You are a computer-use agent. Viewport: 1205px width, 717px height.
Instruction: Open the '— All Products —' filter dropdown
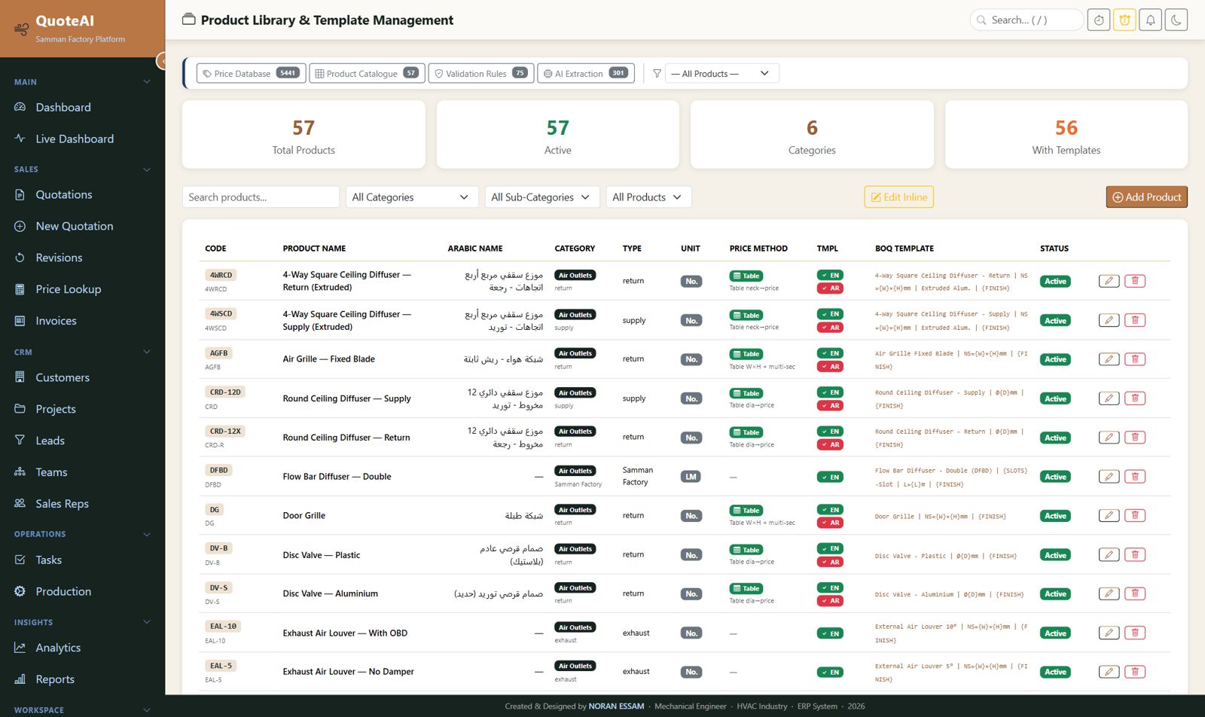[x=721, y=73]
